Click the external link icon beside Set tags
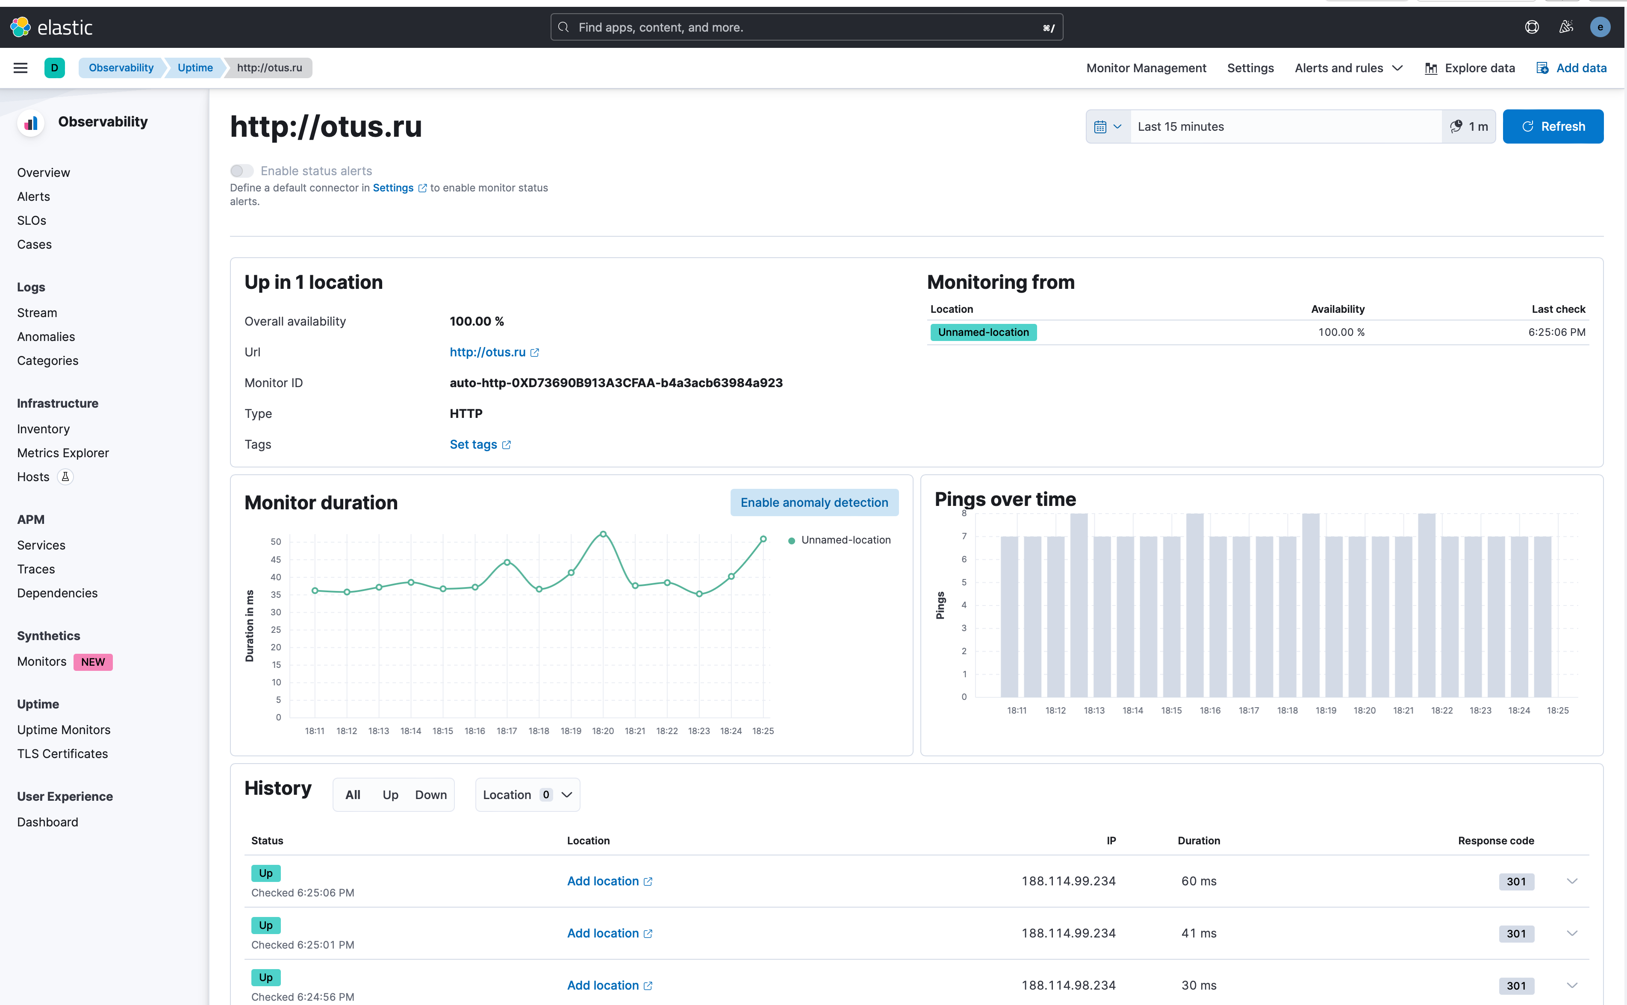The width and height of the screenshot is (1627, 1005). point(506,445)
